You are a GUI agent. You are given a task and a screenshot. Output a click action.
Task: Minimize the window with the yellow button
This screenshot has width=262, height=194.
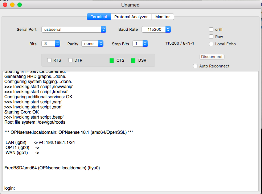pyautogui.click(x=12, y=5)
